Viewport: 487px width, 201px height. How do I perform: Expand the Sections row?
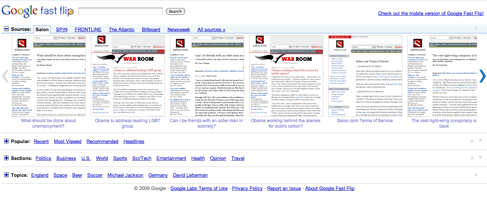click(x=6, y=158)
